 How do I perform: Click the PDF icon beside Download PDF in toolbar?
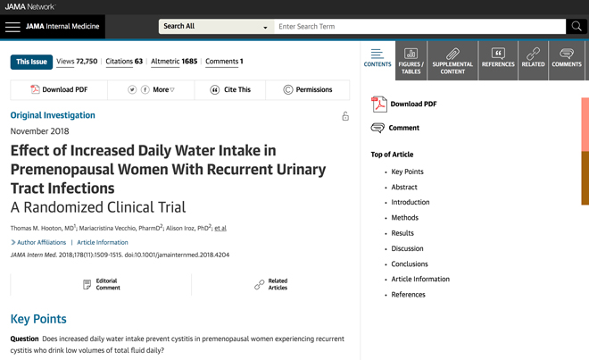[x=35, y=89]
